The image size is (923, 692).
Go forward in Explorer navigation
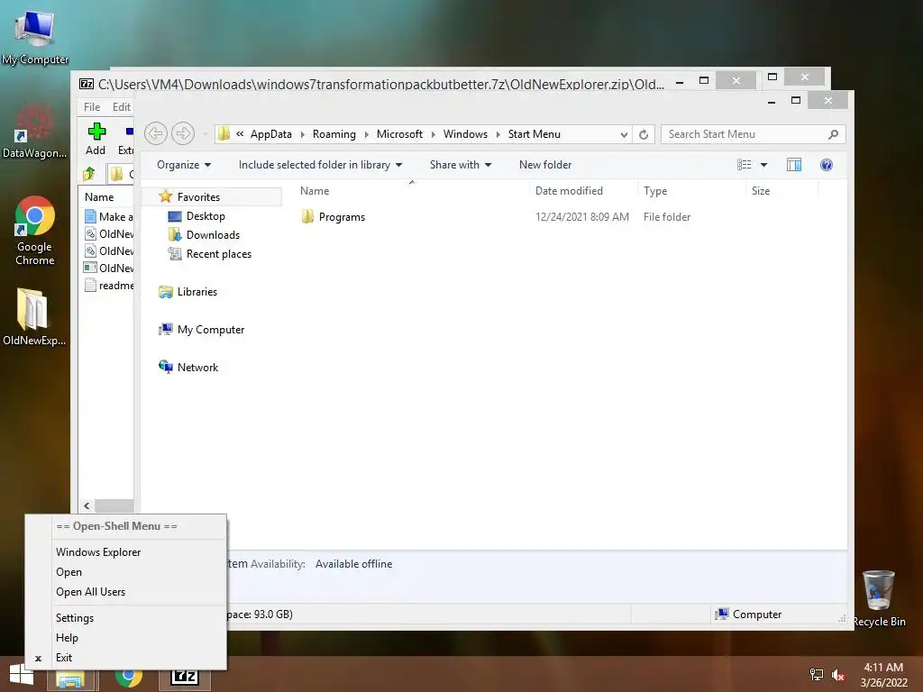(x=183, y=133)
